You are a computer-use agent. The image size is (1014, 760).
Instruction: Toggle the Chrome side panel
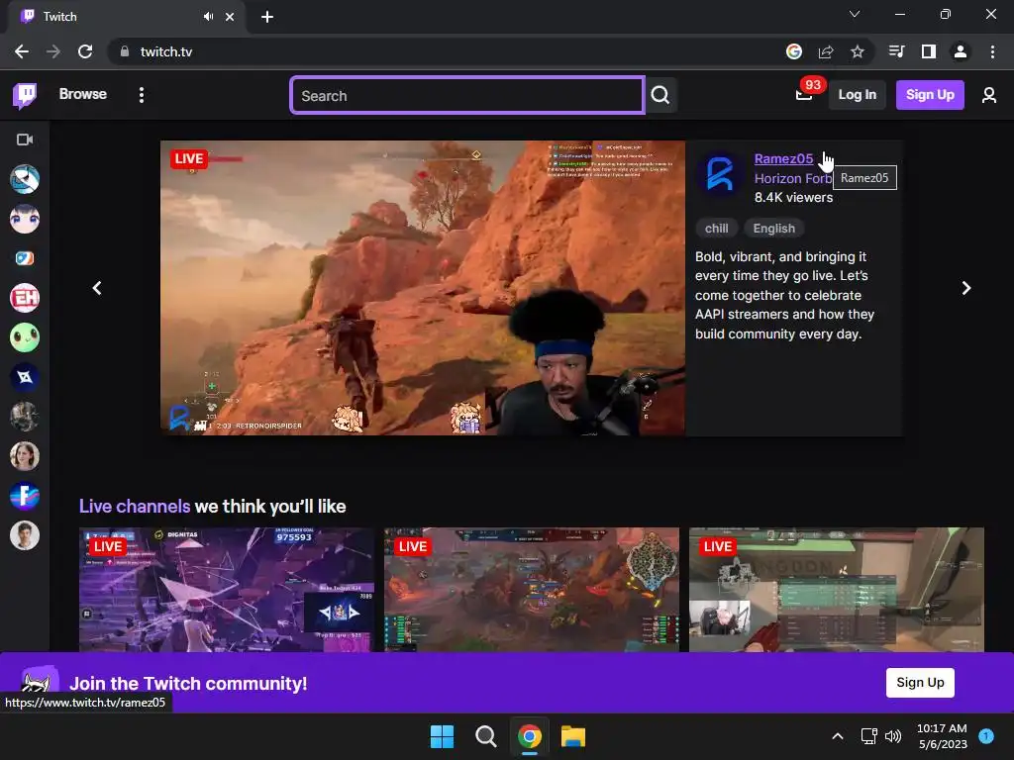[x=929, y=51]
